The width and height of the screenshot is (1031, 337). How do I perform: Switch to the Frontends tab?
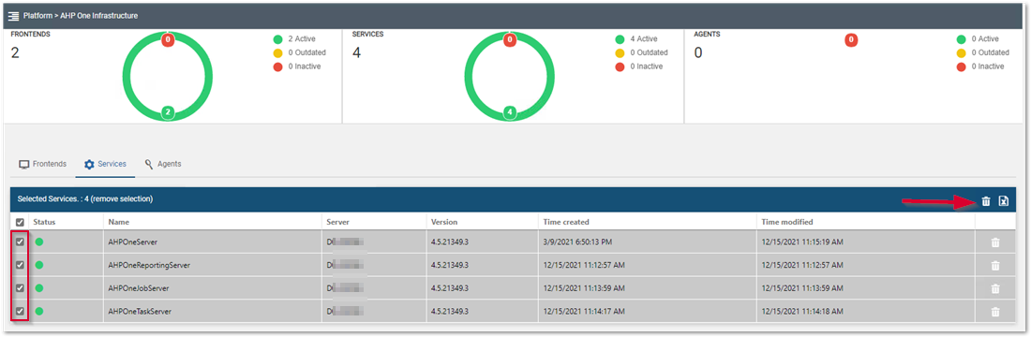click(42, 164)
